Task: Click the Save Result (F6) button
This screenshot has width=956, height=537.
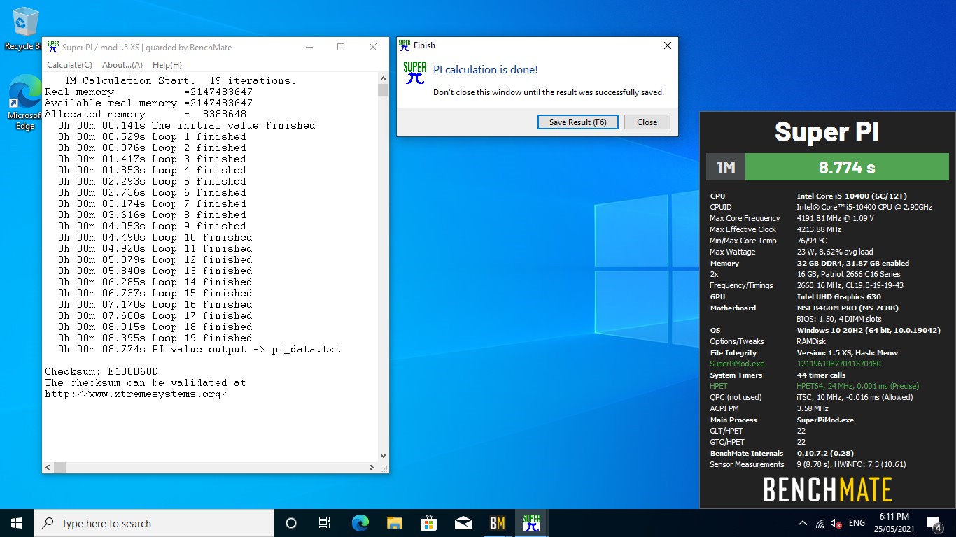Action: click(x=577, y=122)
